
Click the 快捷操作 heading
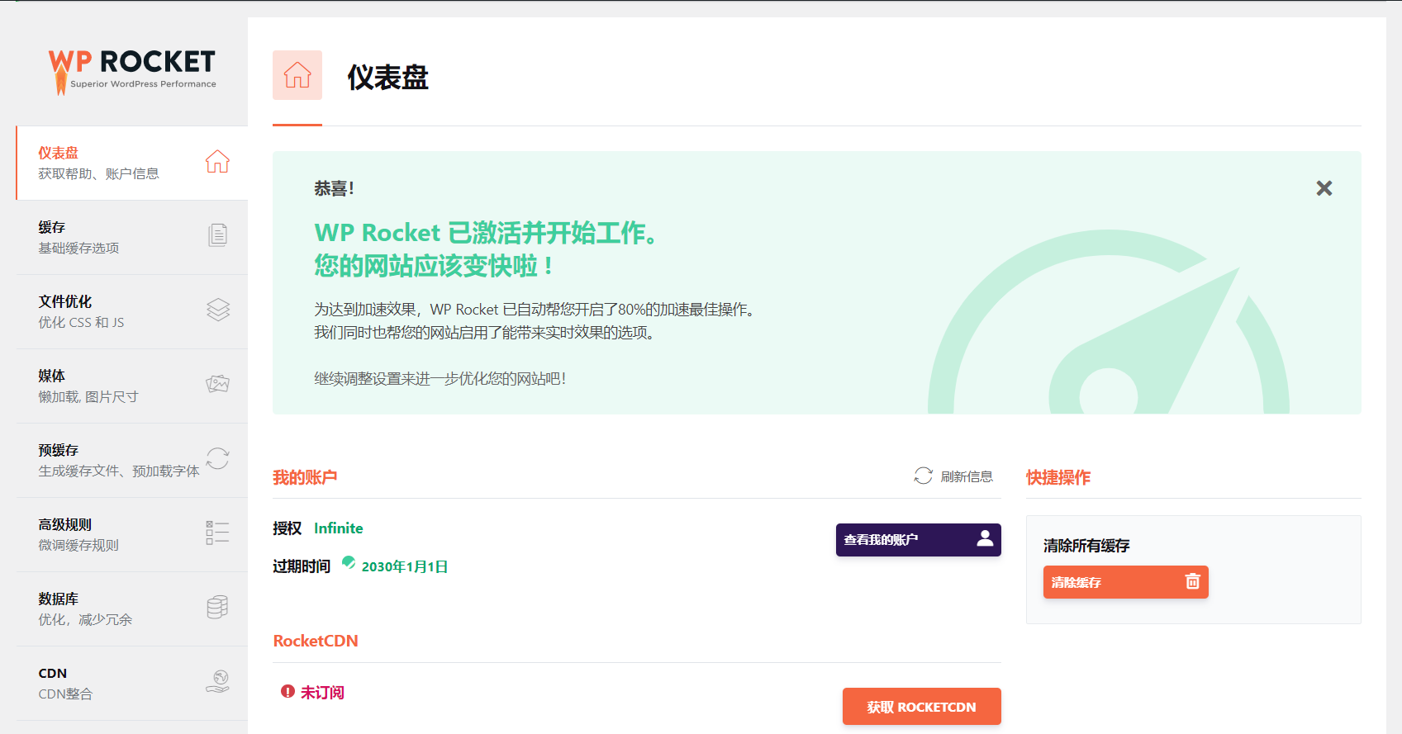click(x=1058, y=477)
